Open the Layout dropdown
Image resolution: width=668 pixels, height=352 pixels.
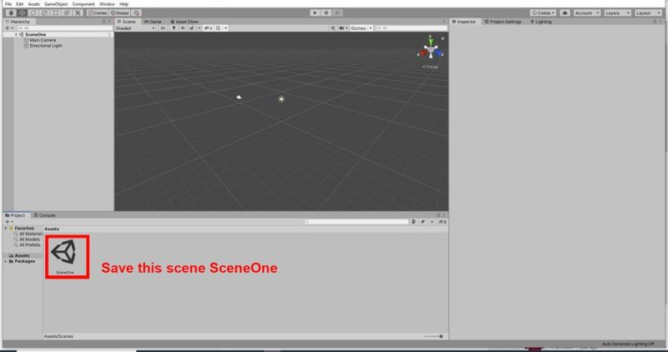coord(648,13)
